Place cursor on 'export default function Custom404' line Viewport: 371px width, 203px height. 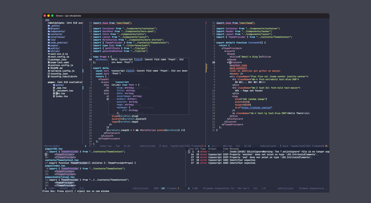click(x=241, y=43)
